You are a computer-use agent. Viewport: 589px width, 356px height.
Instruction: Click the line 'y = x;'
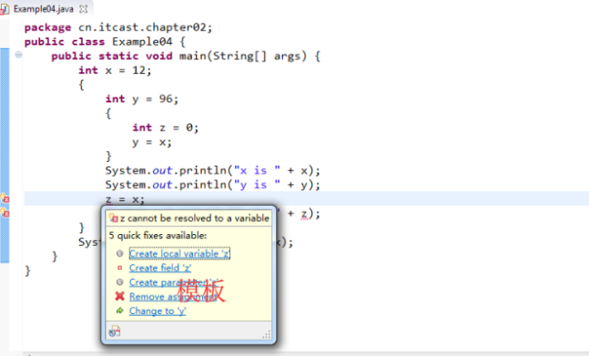click(x=152, y=142)
